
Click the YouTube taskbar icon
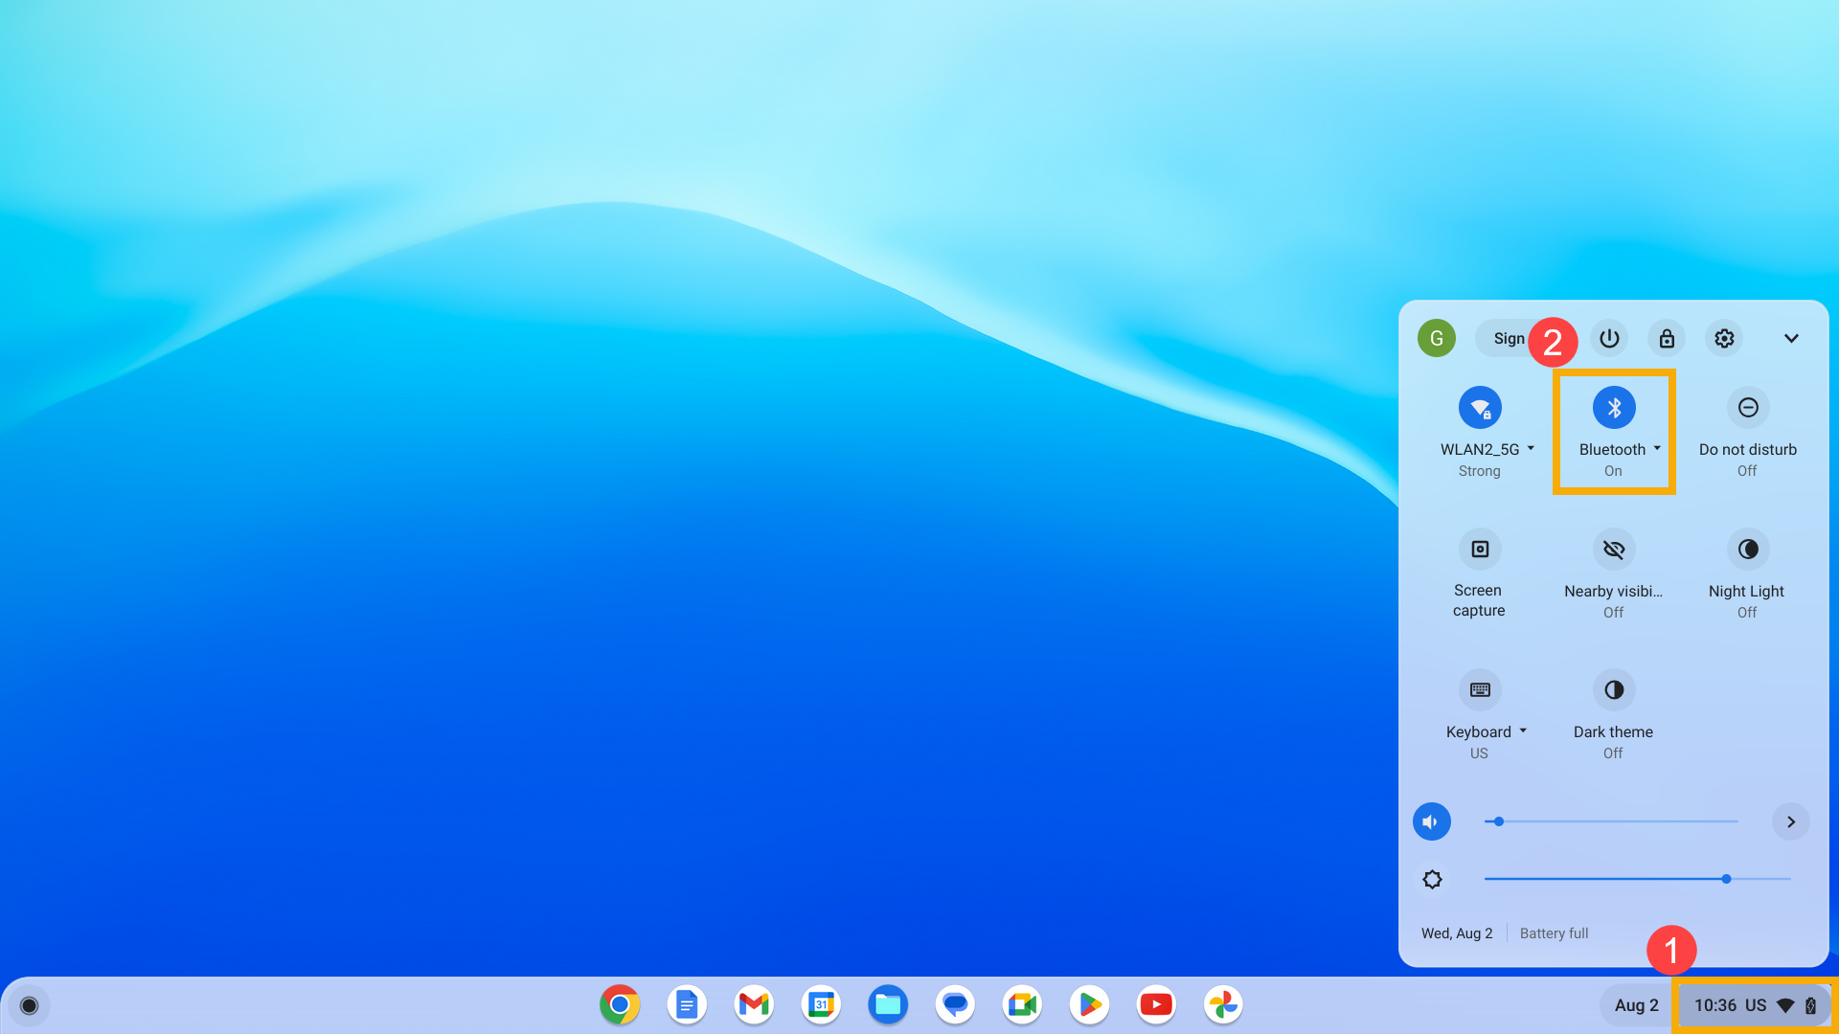point(1157,1003)
